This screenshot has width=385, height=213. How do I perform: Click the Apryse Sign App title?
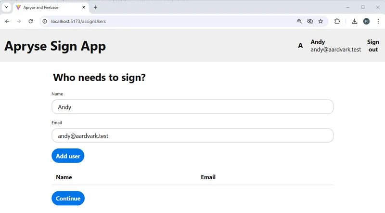55,46
